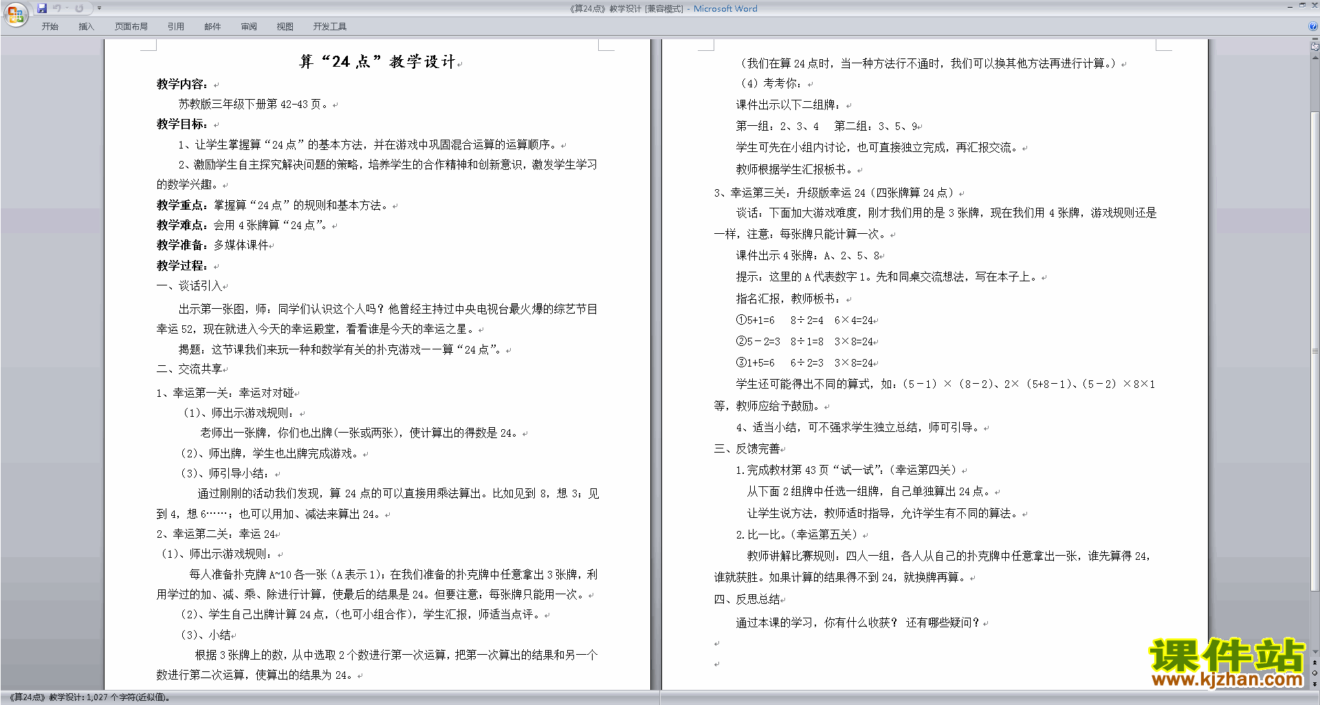The height and width of the screenshot is (705, 1320).
Task: Open the 审阅 ribbon tab
Action: tap(249, 27)
